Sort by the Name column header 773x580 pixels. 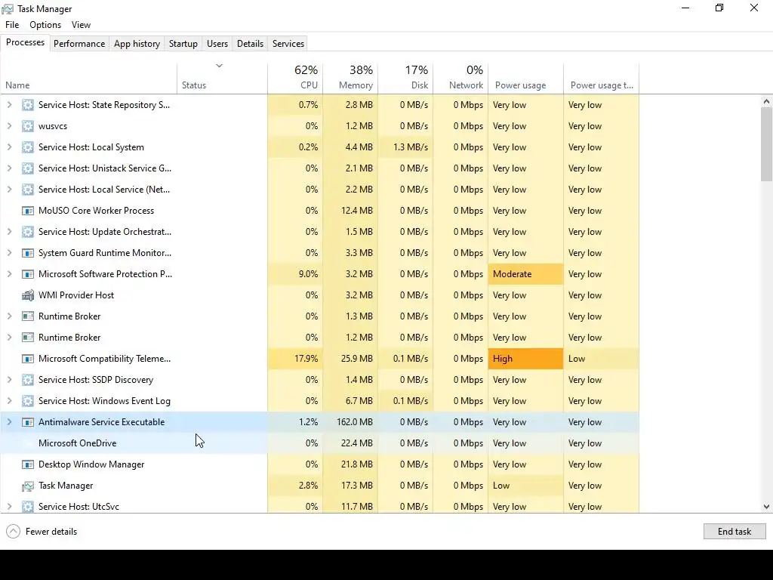click(89, 78)
